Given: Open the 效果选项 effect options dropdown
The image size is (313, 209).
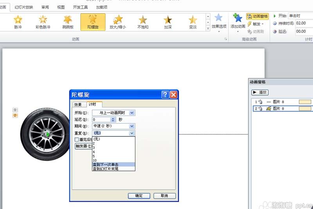Looking at the screenshot, I should (219, 23).
